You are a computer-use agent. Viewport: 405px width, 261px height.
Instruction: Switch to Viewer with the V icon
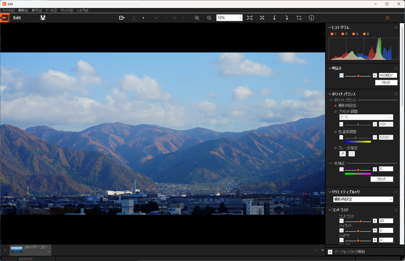click(43, 18)
